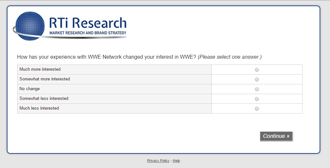Click the "Much less interested" row label
The height and width of the screenshot is (168, 330).
coord(39,108)
